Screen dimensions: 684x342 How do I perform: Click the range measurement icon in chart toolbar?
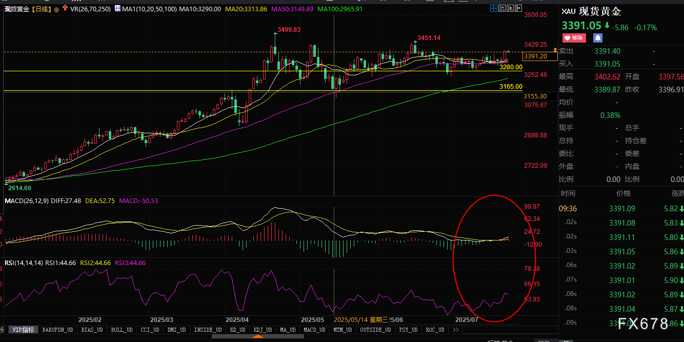coord(502,9)
